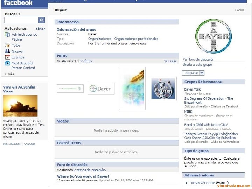
Task: Expand the más applications list
Action: click(x=9, y=74)
